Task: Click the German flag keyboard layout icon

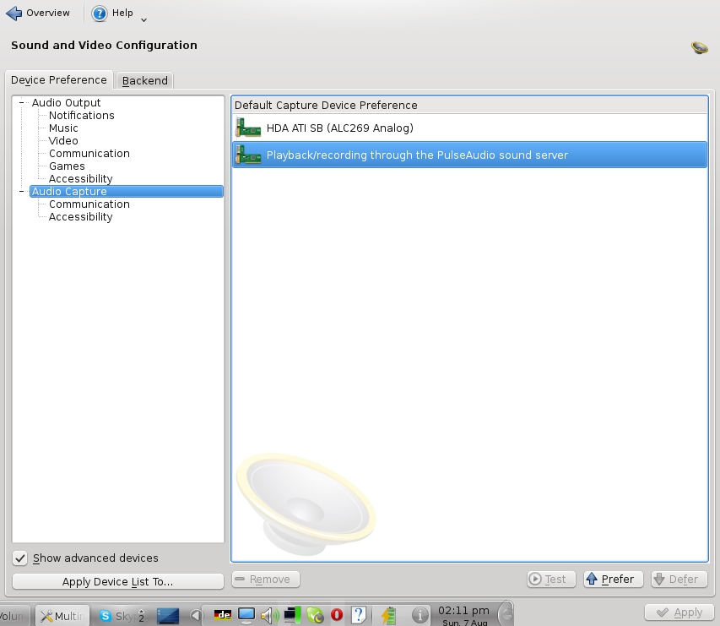Action: (x=224, y=615)
